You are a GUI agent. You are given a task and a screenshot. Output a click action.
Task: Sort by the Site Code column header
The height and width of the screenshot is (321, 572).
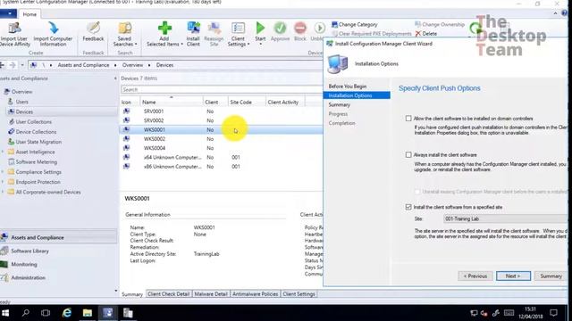click(247, 103)
